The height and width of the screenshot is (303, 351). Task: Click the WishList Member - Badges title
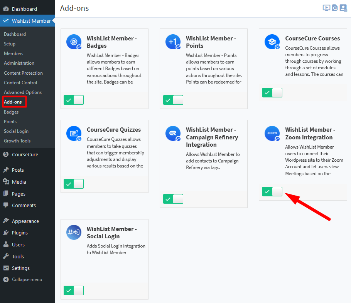pos(112,42)
